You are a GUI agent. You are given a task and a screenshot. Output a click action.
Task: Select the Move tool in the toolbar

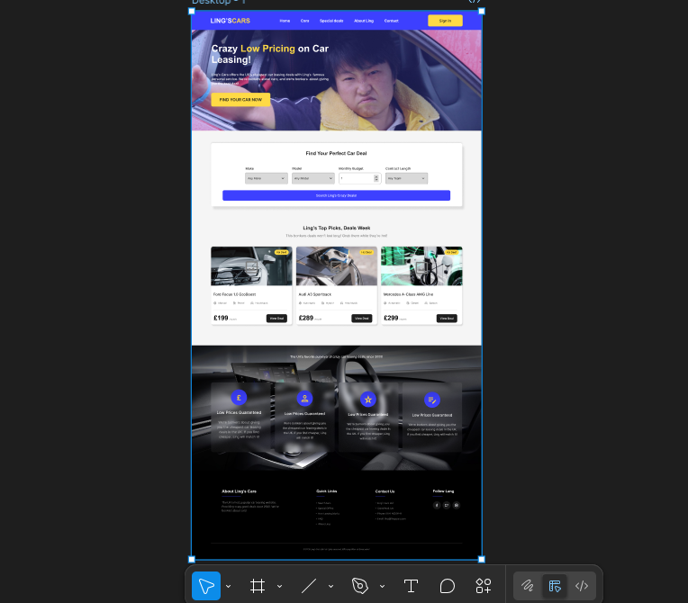206,586
